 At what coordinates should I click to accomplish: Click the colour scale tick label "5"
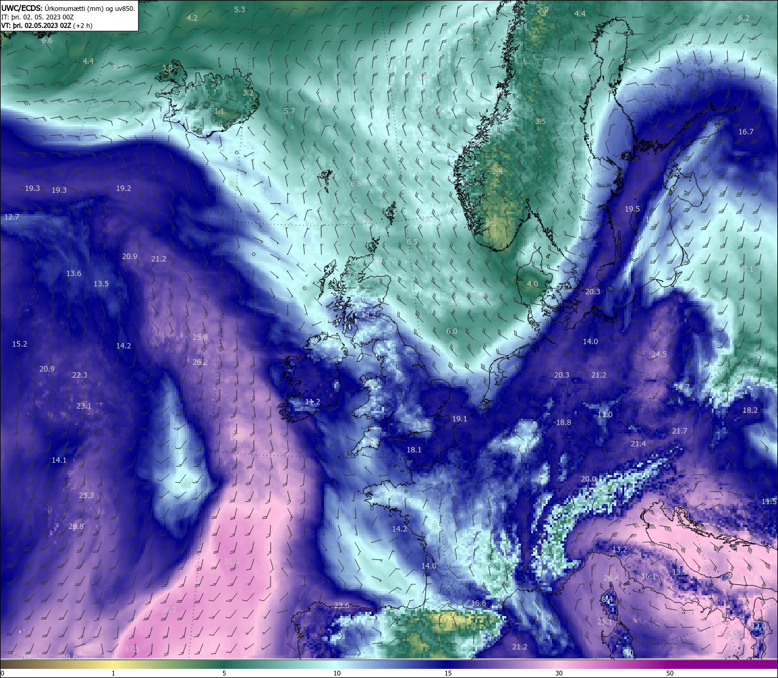pyautogui.click(x=224, y=673)
